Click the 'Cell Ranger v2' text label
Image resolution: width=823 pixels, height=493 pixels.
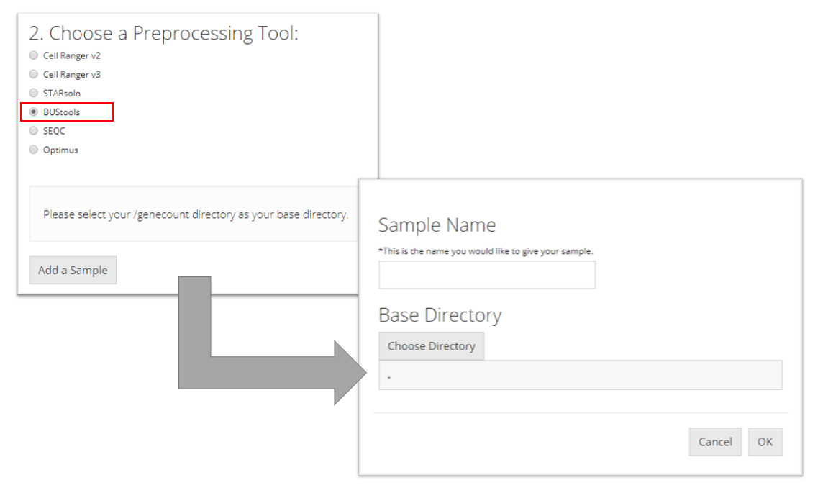(67, 55)
